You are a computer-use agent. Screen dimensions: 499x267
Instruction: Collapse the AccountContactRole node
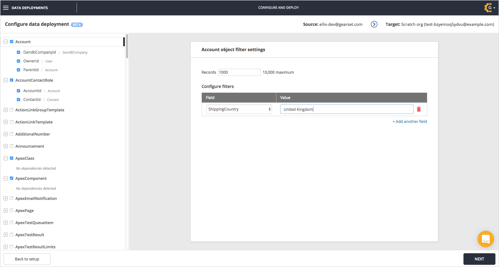6,80
